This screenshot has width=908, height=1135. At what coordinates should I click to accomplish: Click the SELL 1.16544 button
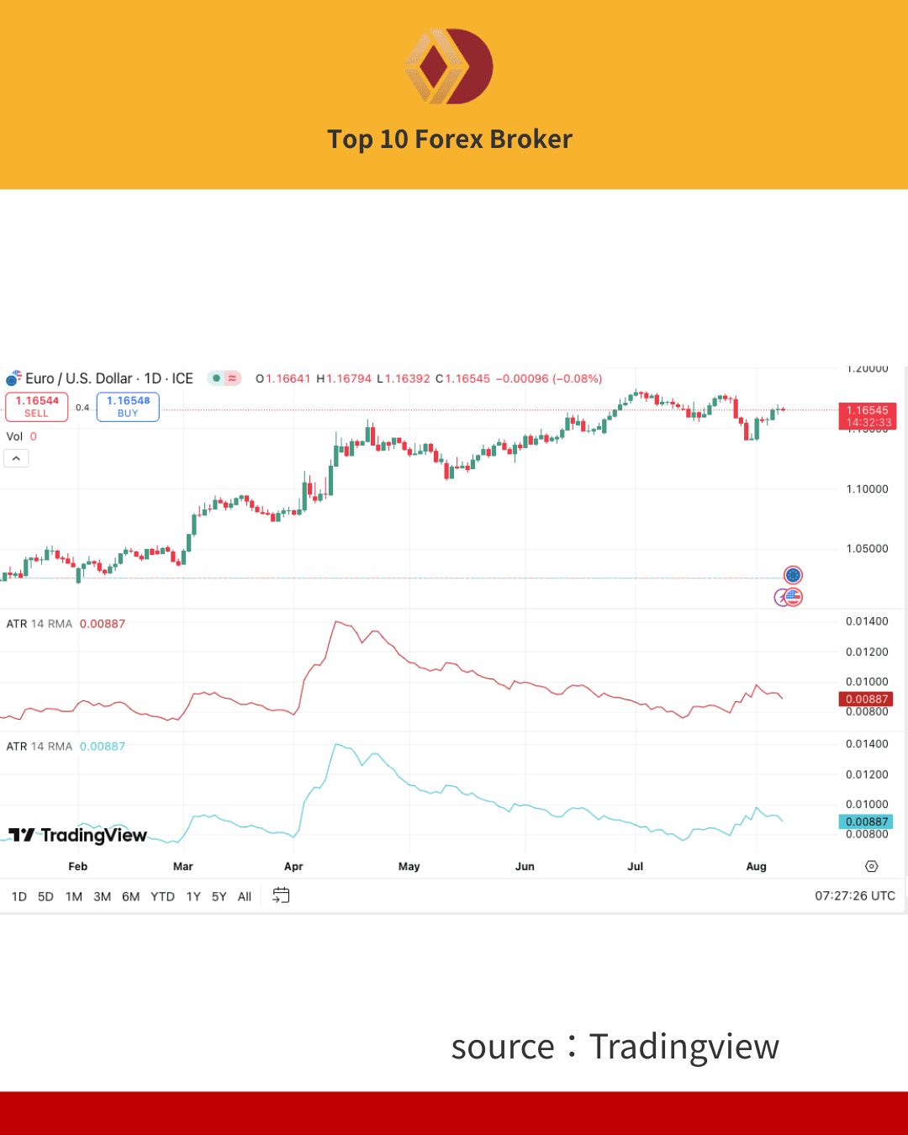coord(36,406)
